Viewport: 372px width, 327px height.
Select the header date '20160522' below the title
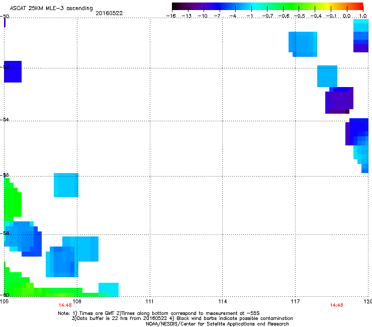(x=109, y=13)
